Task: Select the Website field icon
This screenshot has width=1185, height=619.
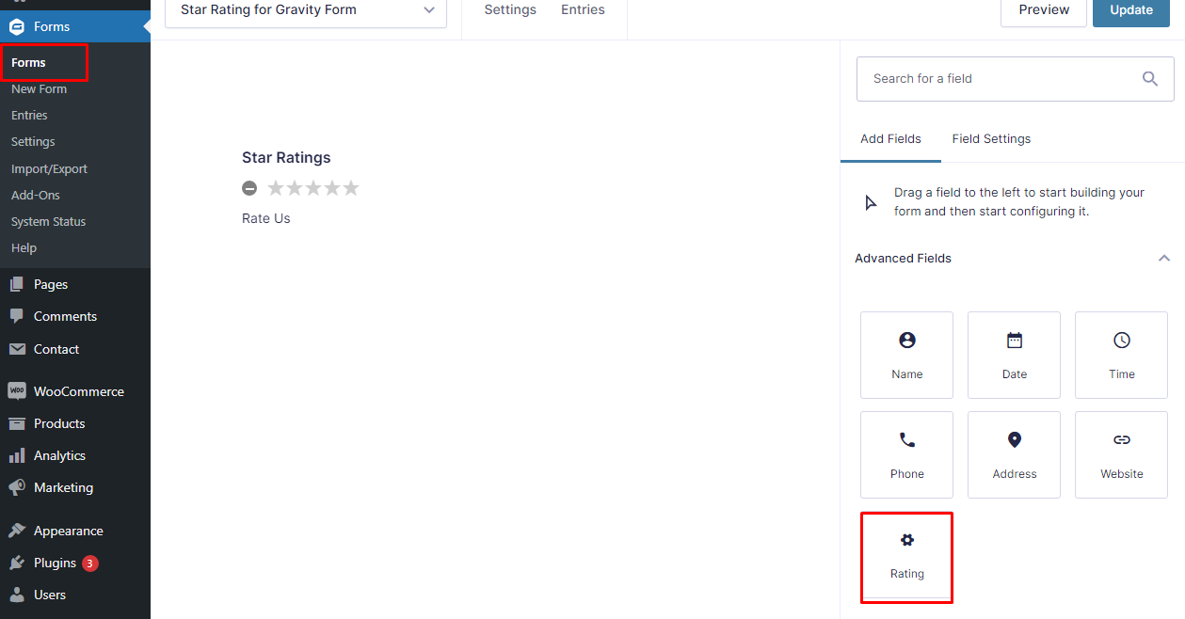Action: (x=1120, y=454)
